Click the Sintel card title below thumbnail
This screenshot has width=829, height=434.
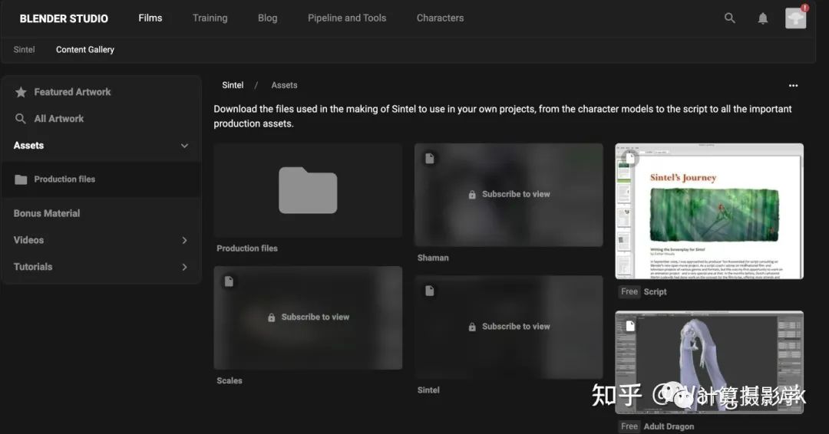428,390
